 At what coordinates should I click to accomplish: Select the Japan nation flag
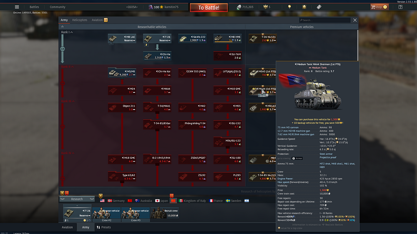[158, 201]
